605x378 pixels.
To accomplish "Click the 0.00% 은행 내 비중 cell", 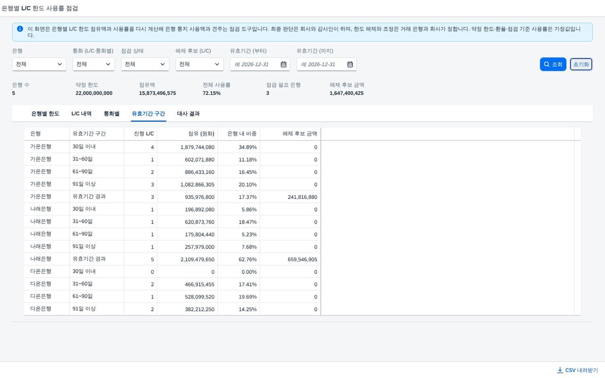I will (x=239, y=272).
